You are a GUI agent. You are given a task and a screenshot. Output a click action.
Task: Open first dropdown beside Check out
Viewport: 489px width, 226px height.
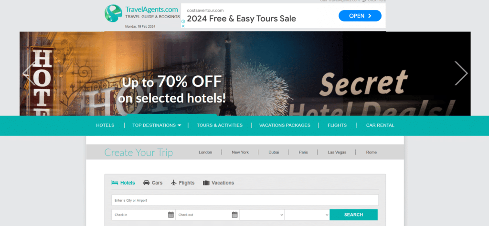click(x=262, y=215)
